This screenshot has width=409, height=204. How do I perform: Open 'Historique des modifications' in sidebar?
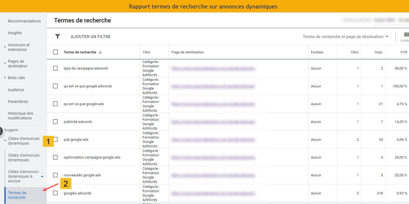pos(20,116)
